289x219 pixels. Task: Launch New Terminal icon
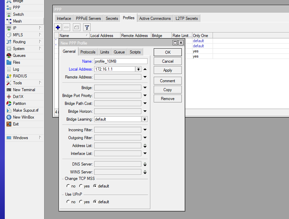tap(9, 90)
